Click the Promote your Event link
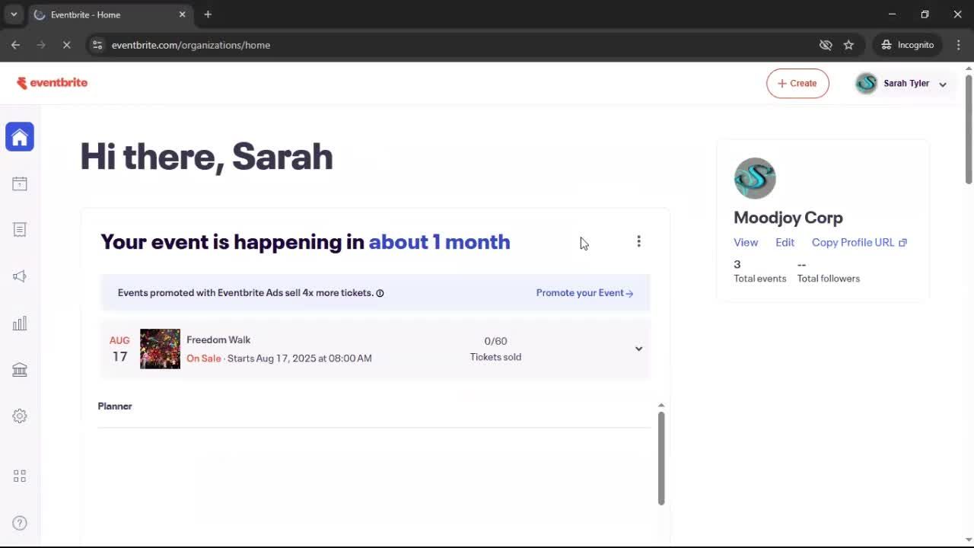Image resolution: width=974 pixels, height=548 pixels. pyautogui.click(x=584, y=293)
